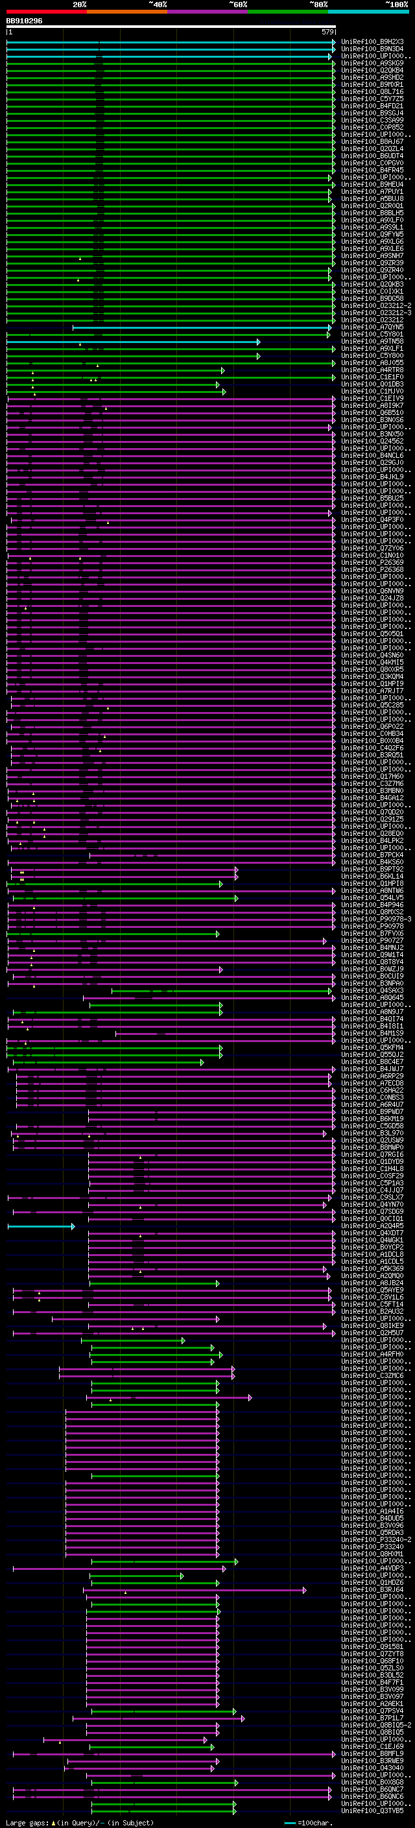415x1828 pixels.
Task: Select the UniRef100_B4NCL6 label
Action: click(x=372, y=456)
